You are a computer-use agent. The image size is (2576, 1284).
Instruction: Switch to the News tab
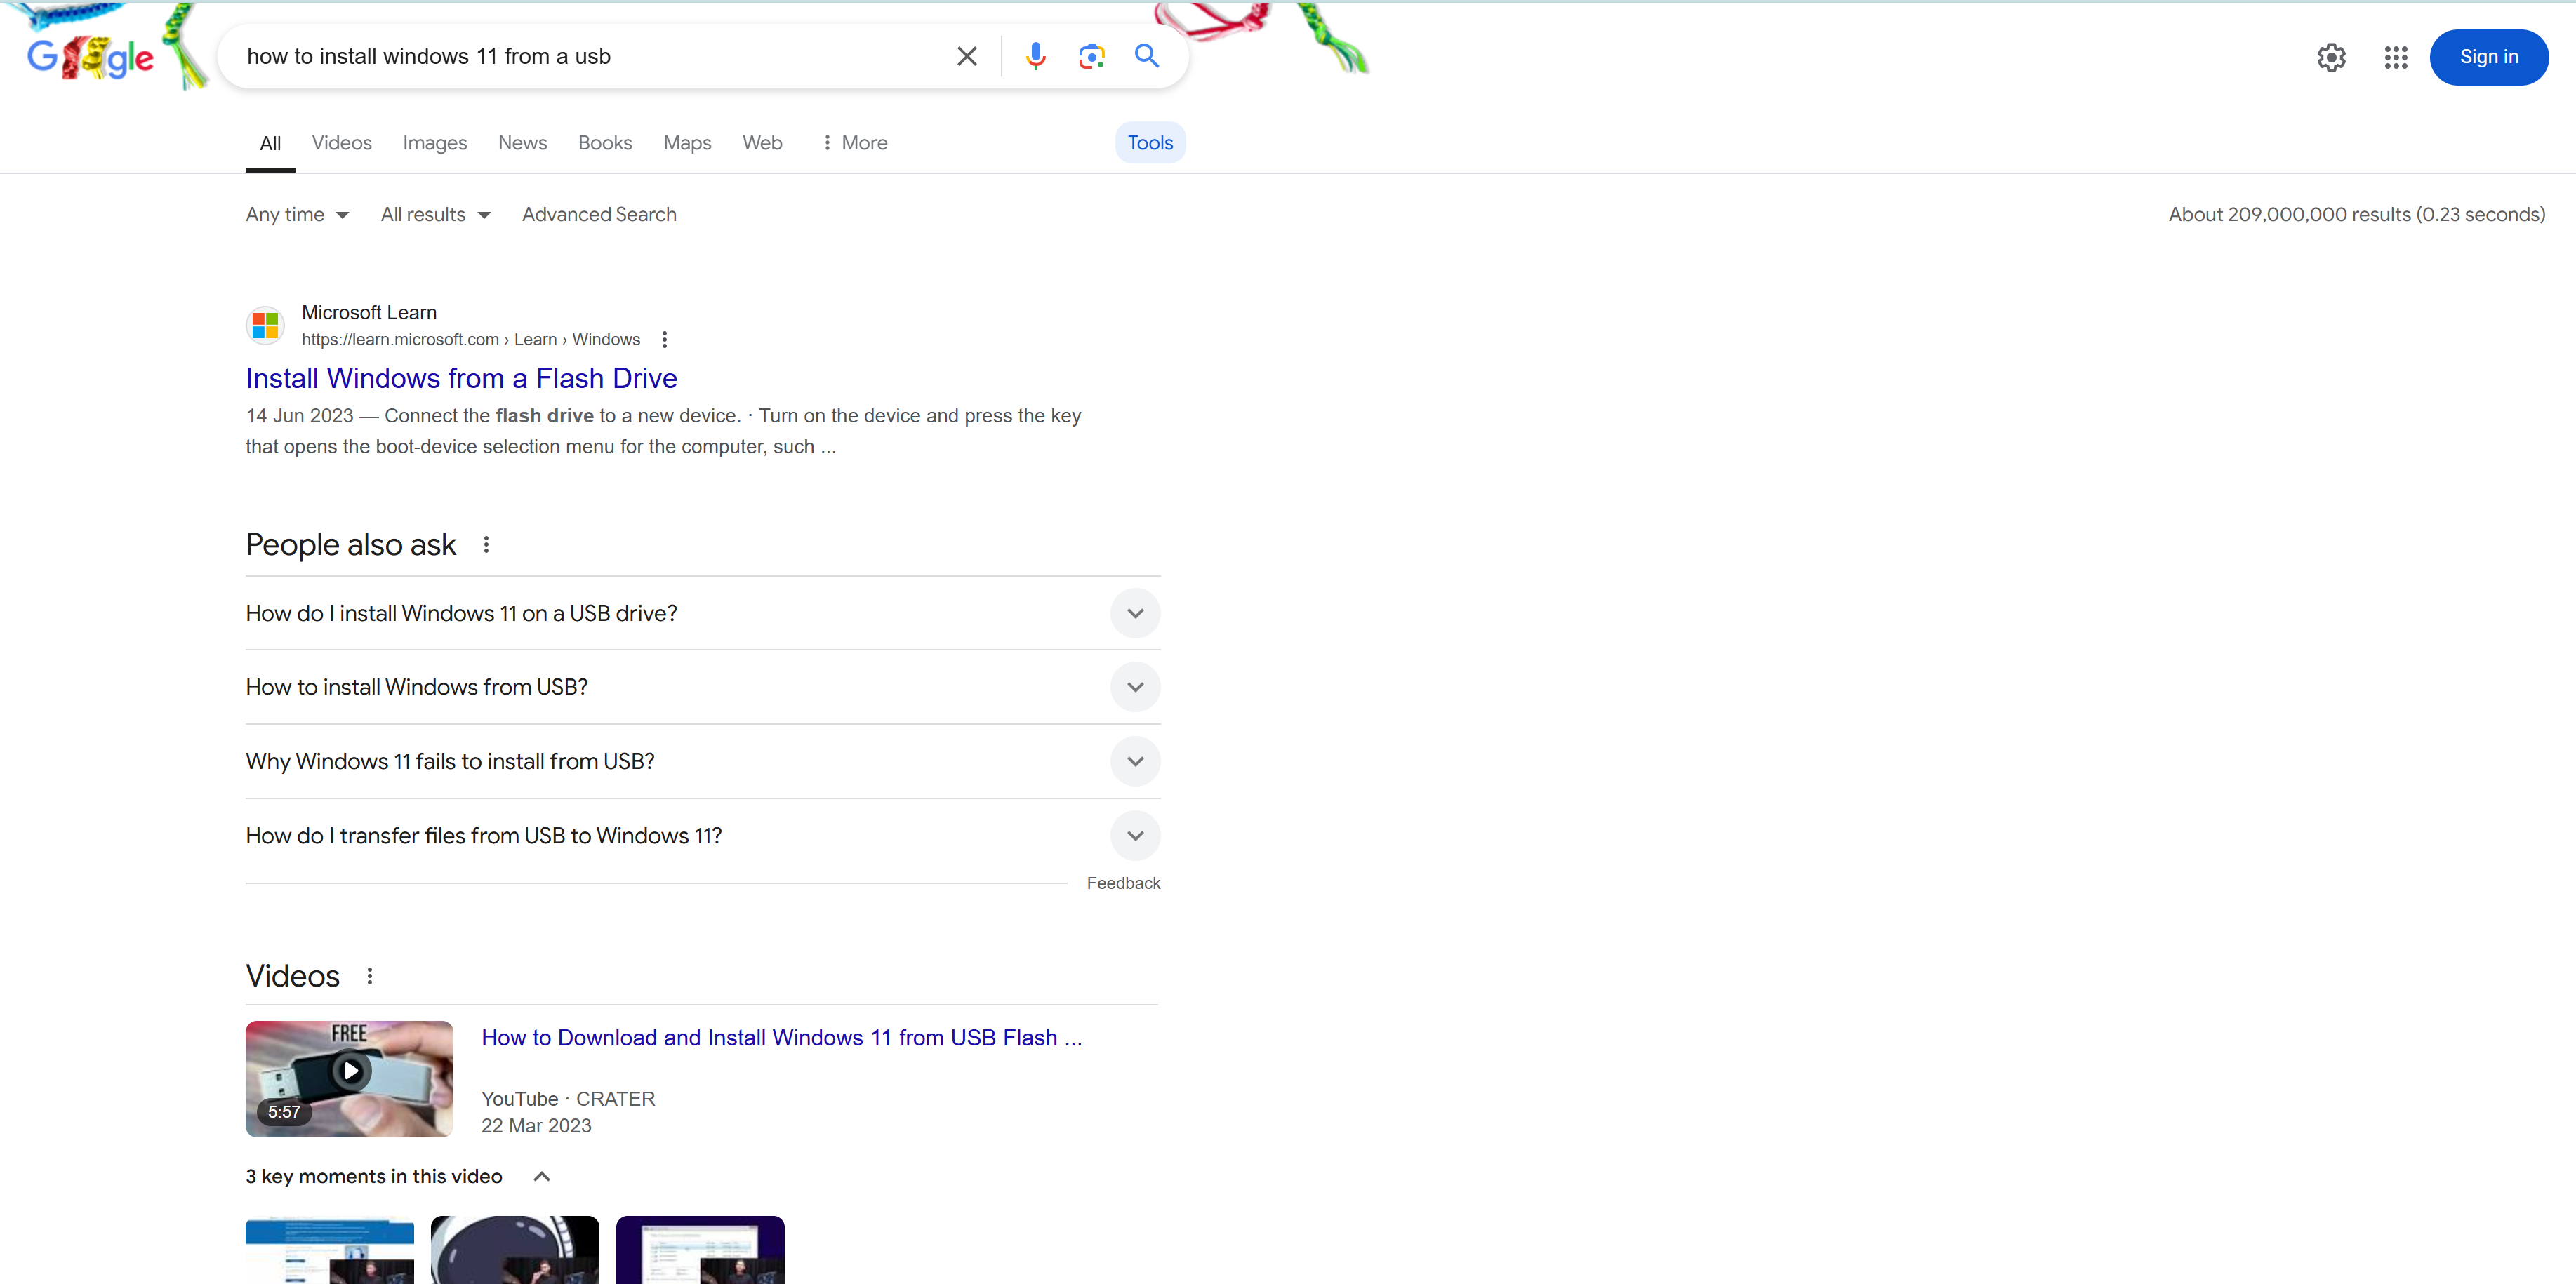(522, 143)
